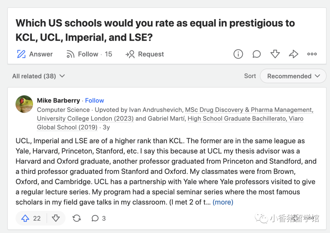
Task: Click the Follow feed icon for the question
Action: tap(70, 54)
